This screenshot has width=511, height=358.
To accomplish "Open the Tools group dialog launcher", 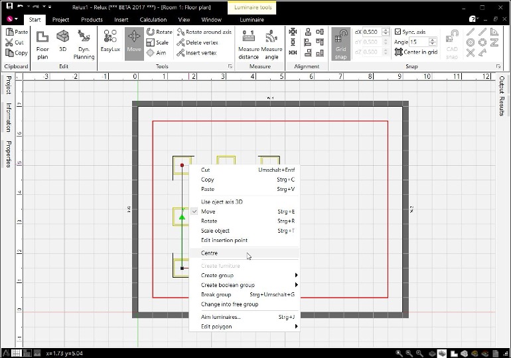I will pyautogui.click(x=230, y=66).
